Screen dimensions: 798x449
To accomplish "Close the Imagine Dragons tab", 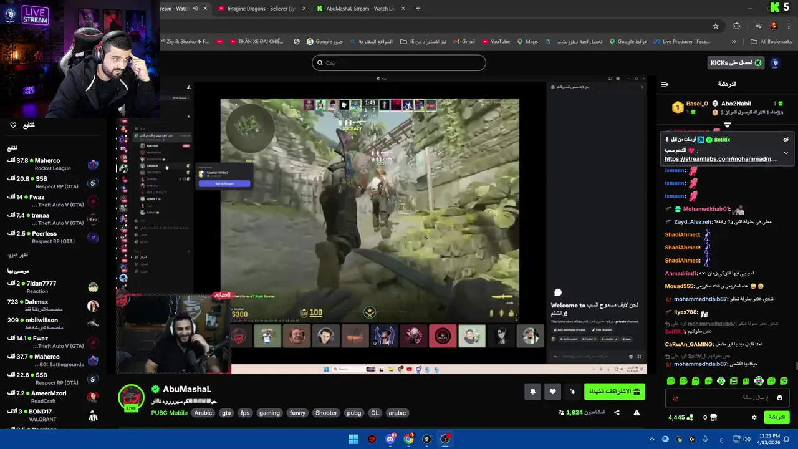I will pos(304,9).
